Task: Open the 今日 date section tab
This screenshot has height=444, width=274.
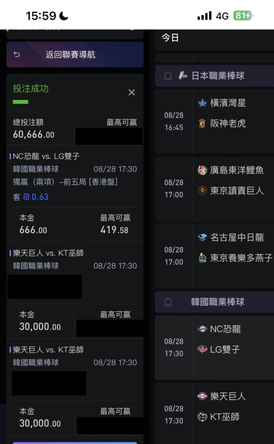Action: (170, 38)
